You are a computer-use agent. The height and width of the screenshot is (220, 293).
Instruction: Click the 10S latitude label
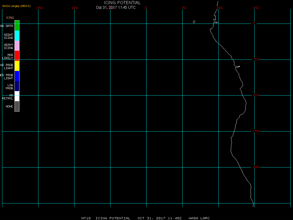[256, 95]
